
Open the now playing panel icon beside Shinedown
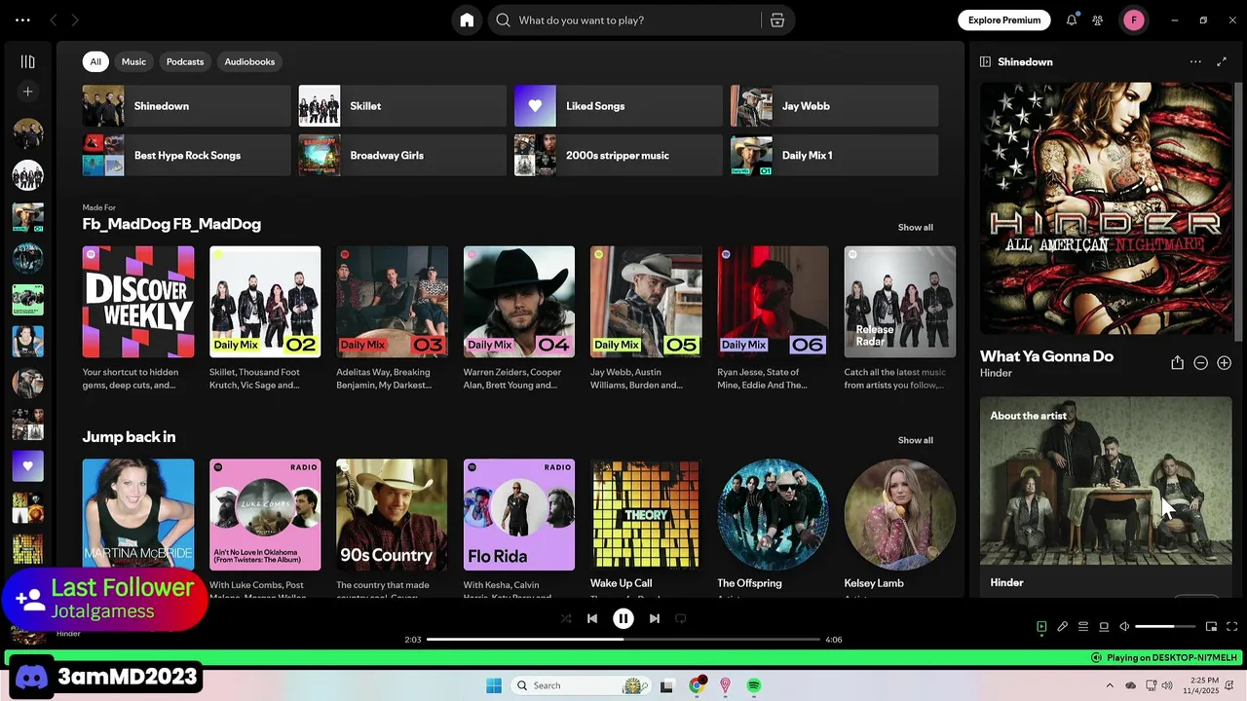click(x=985, y=61)
